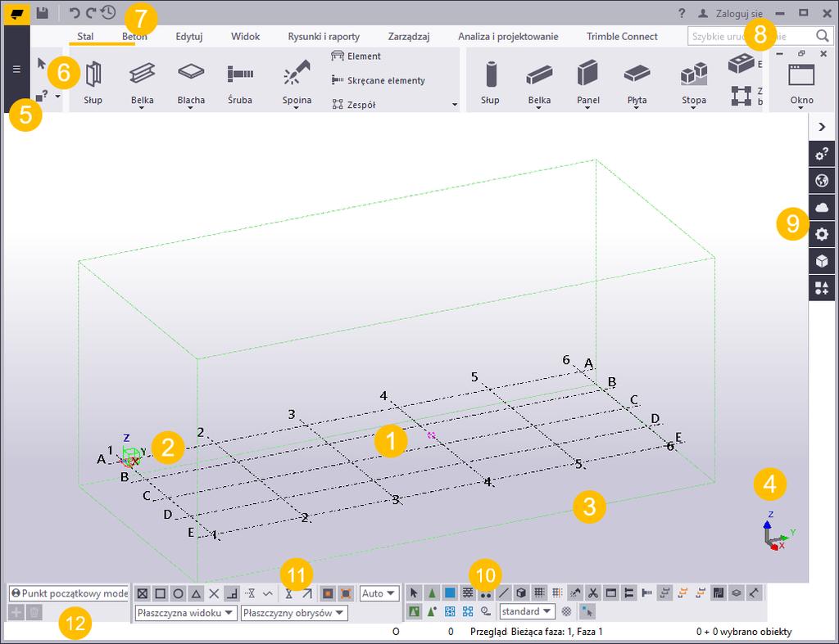Expand arrow under steel Belka

pos(142,108)
